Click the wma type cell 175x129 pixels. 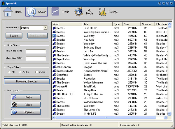click(116, 86)
